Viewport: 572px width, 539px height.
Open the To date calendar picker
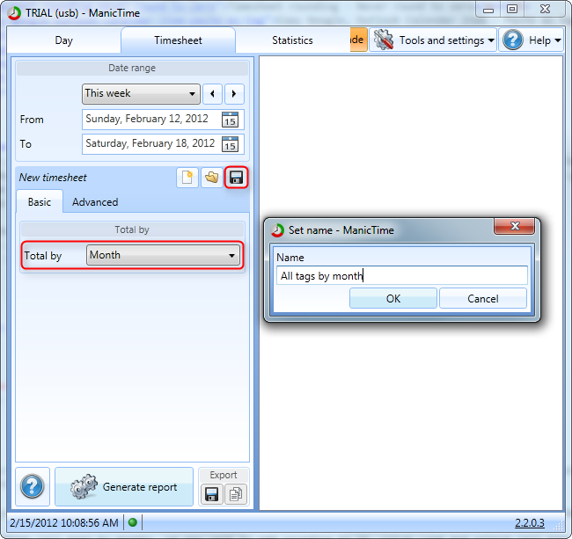[x=231, y=144]
